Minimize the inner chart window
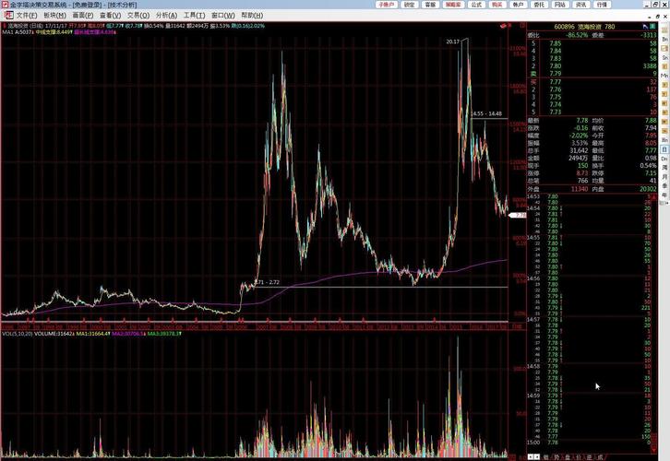Screen dimensions: 670x461 (651, 16)
